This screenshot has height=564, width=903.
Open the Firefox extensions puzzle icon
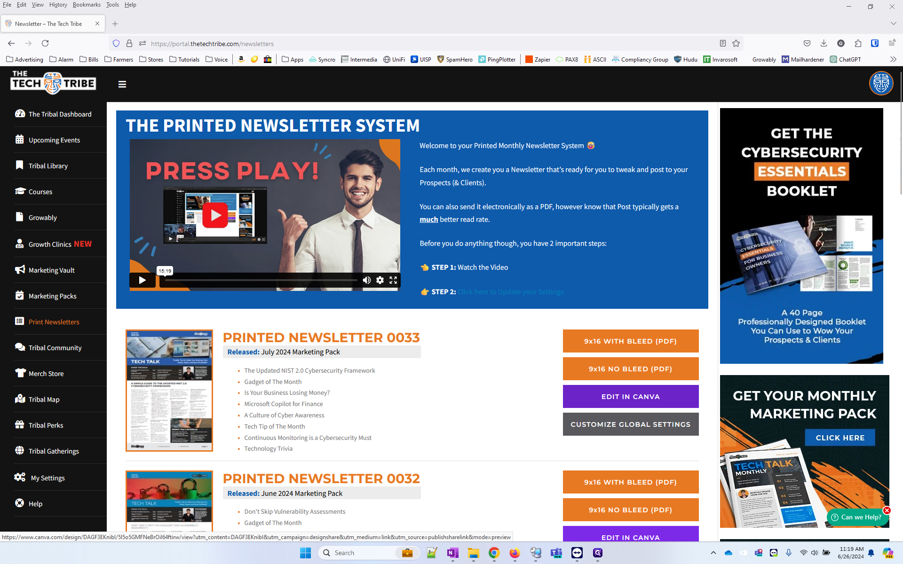click(858, 43)
